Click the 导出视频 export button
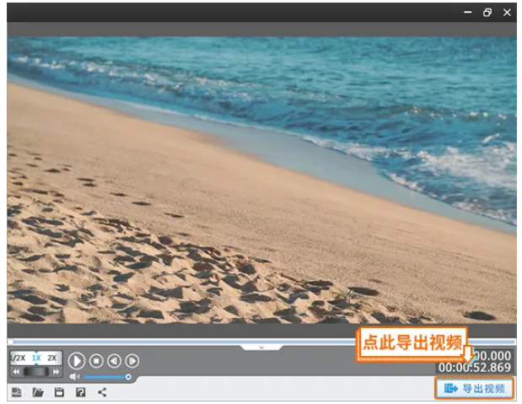522x404 pixels. point(475,388)
